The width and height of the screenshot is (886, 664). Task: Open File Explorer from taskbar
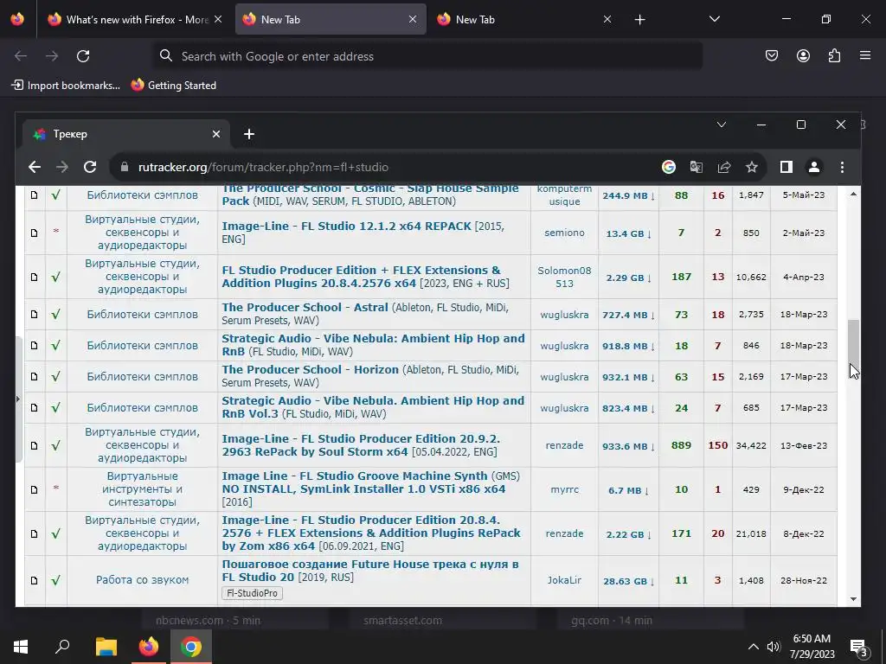click(106, 647)
